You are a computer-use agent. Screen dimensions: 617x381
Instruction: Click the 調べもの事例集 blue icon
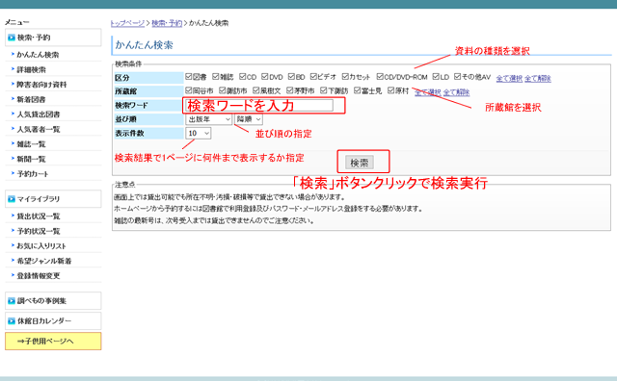tap(12, 301)
